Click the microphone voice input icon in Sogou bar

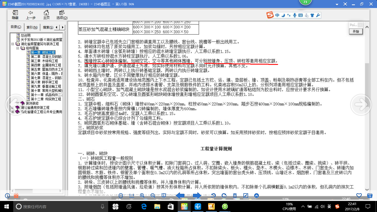tap(295, 15)
